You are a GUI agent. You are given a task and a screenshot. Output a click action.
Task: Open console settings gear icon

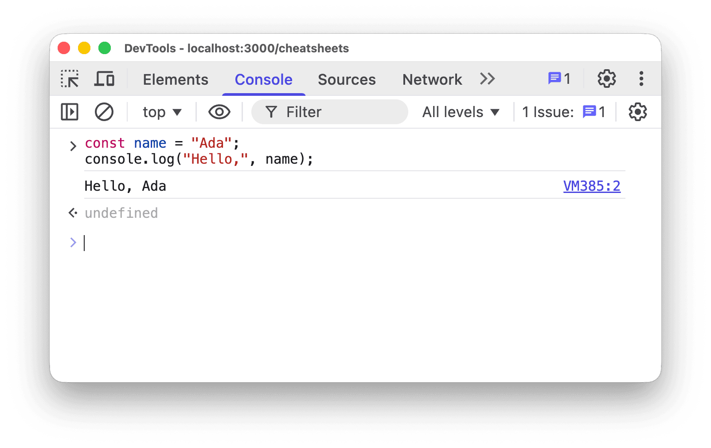[x=637, y=112]
